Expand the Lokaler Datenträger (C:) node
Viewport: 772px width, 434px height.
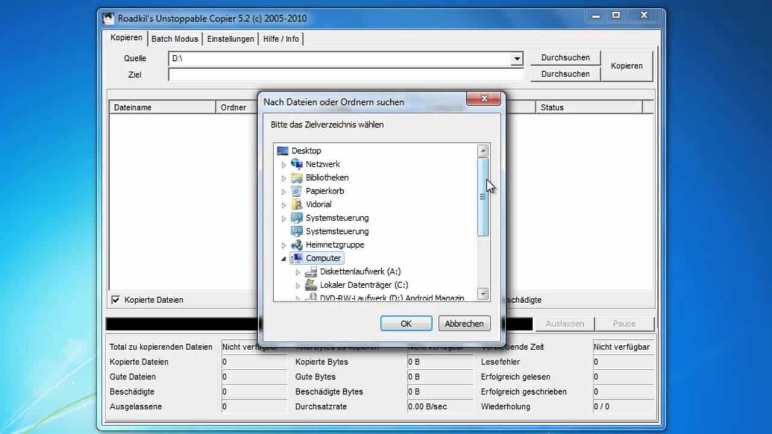(x=297, y=286)
